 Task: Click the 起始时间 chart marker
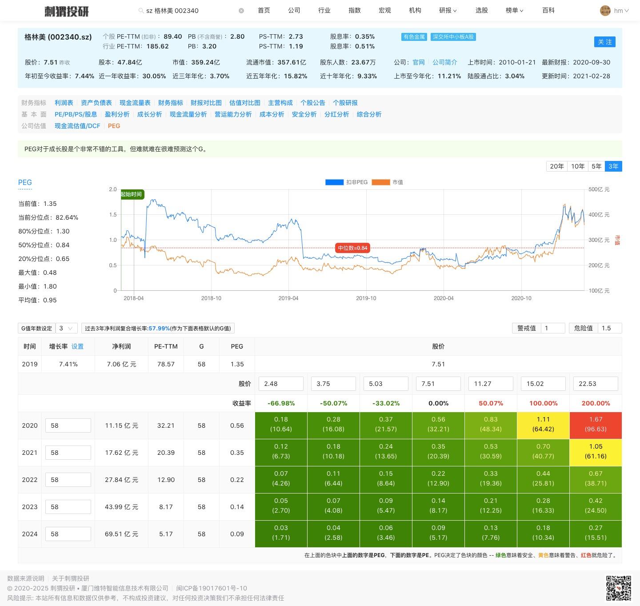point(132,194)
